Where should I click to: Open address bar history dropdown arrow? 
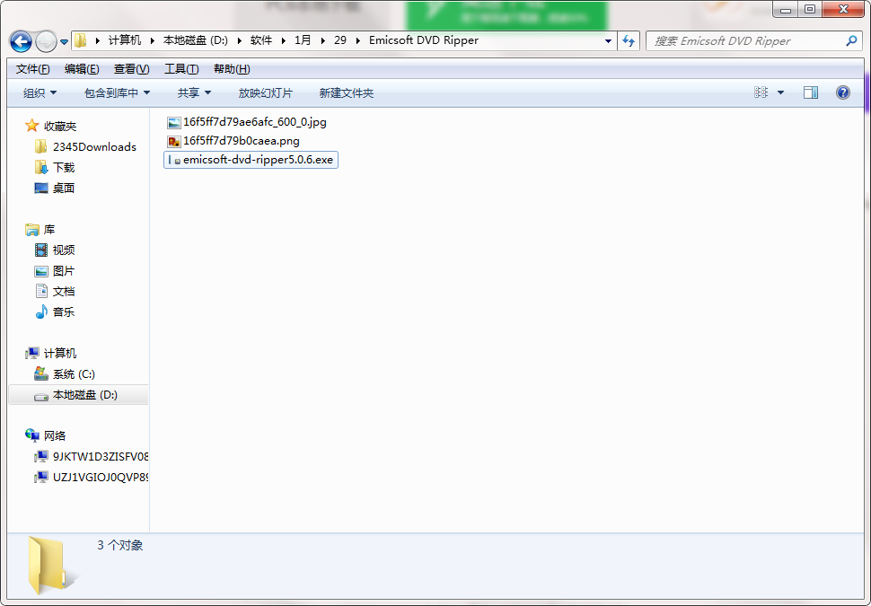[x=608, y=41]
